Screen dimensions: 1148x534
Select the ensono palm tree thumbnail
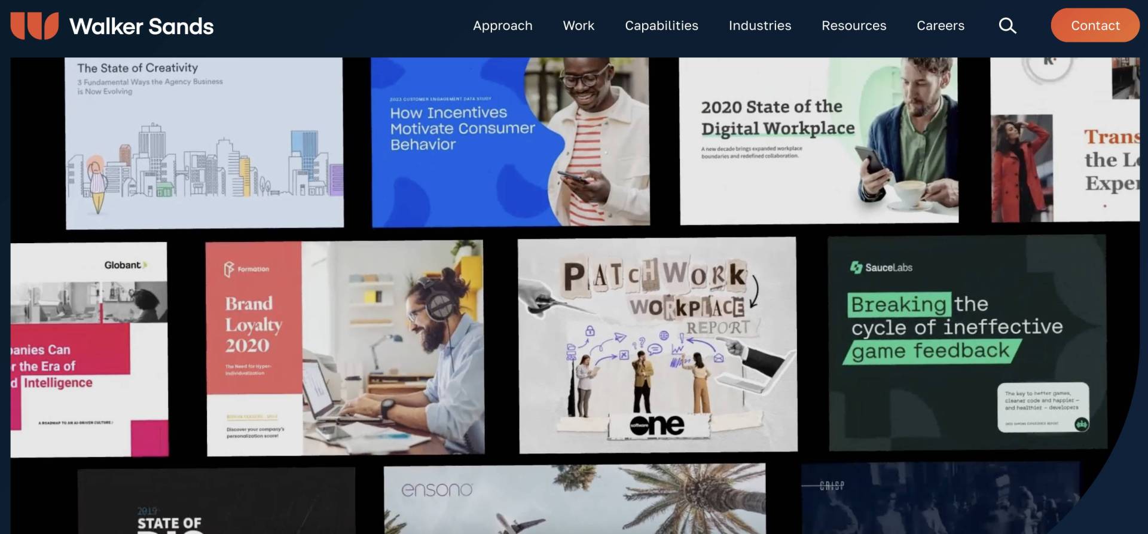coord(575,499)
